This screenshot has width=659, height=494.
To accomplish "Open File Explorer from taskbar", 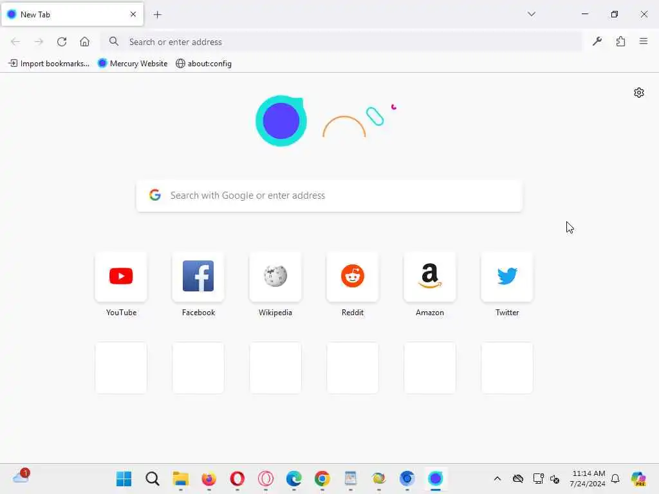I will point(181,479).
